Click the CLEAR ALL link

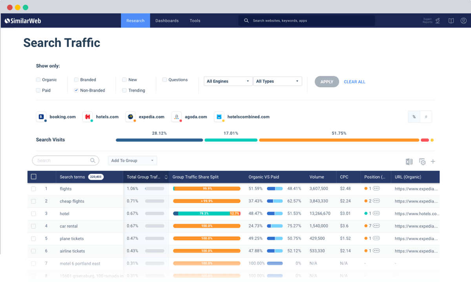[354, 82]
